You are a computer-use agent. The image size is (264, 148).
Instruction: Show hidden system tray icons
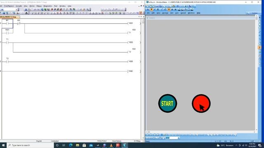pos(236,145)
